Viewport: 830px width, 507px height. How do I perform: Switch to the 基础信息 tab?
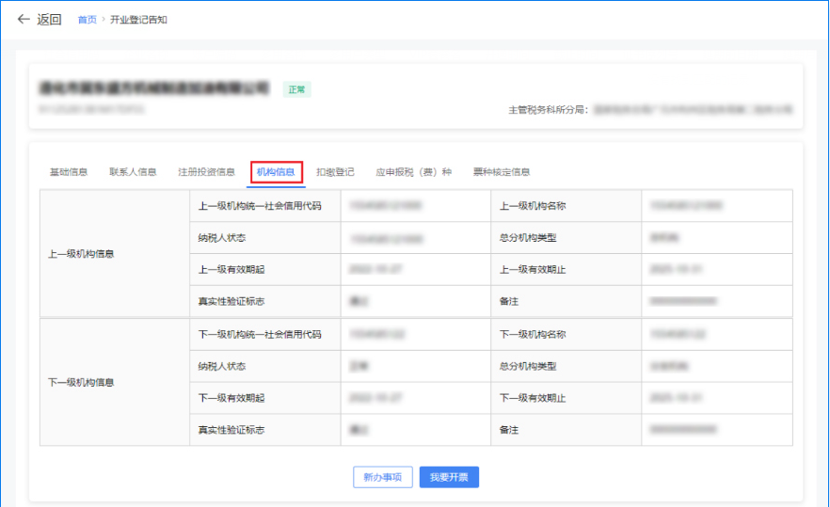(69, 172)
